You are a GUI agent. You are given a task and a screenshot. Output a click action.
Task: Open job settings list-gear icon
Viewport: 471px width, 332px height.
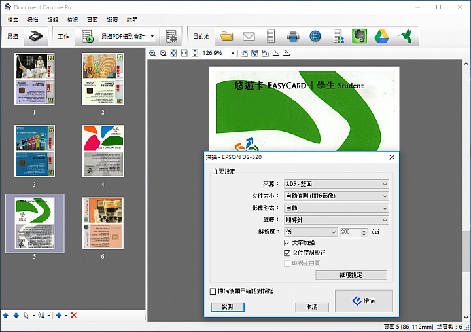[171, 37]
